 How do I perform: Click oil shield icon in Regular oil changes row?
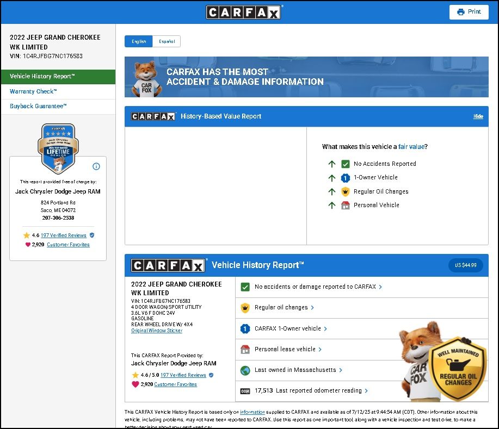coord(245,308)
